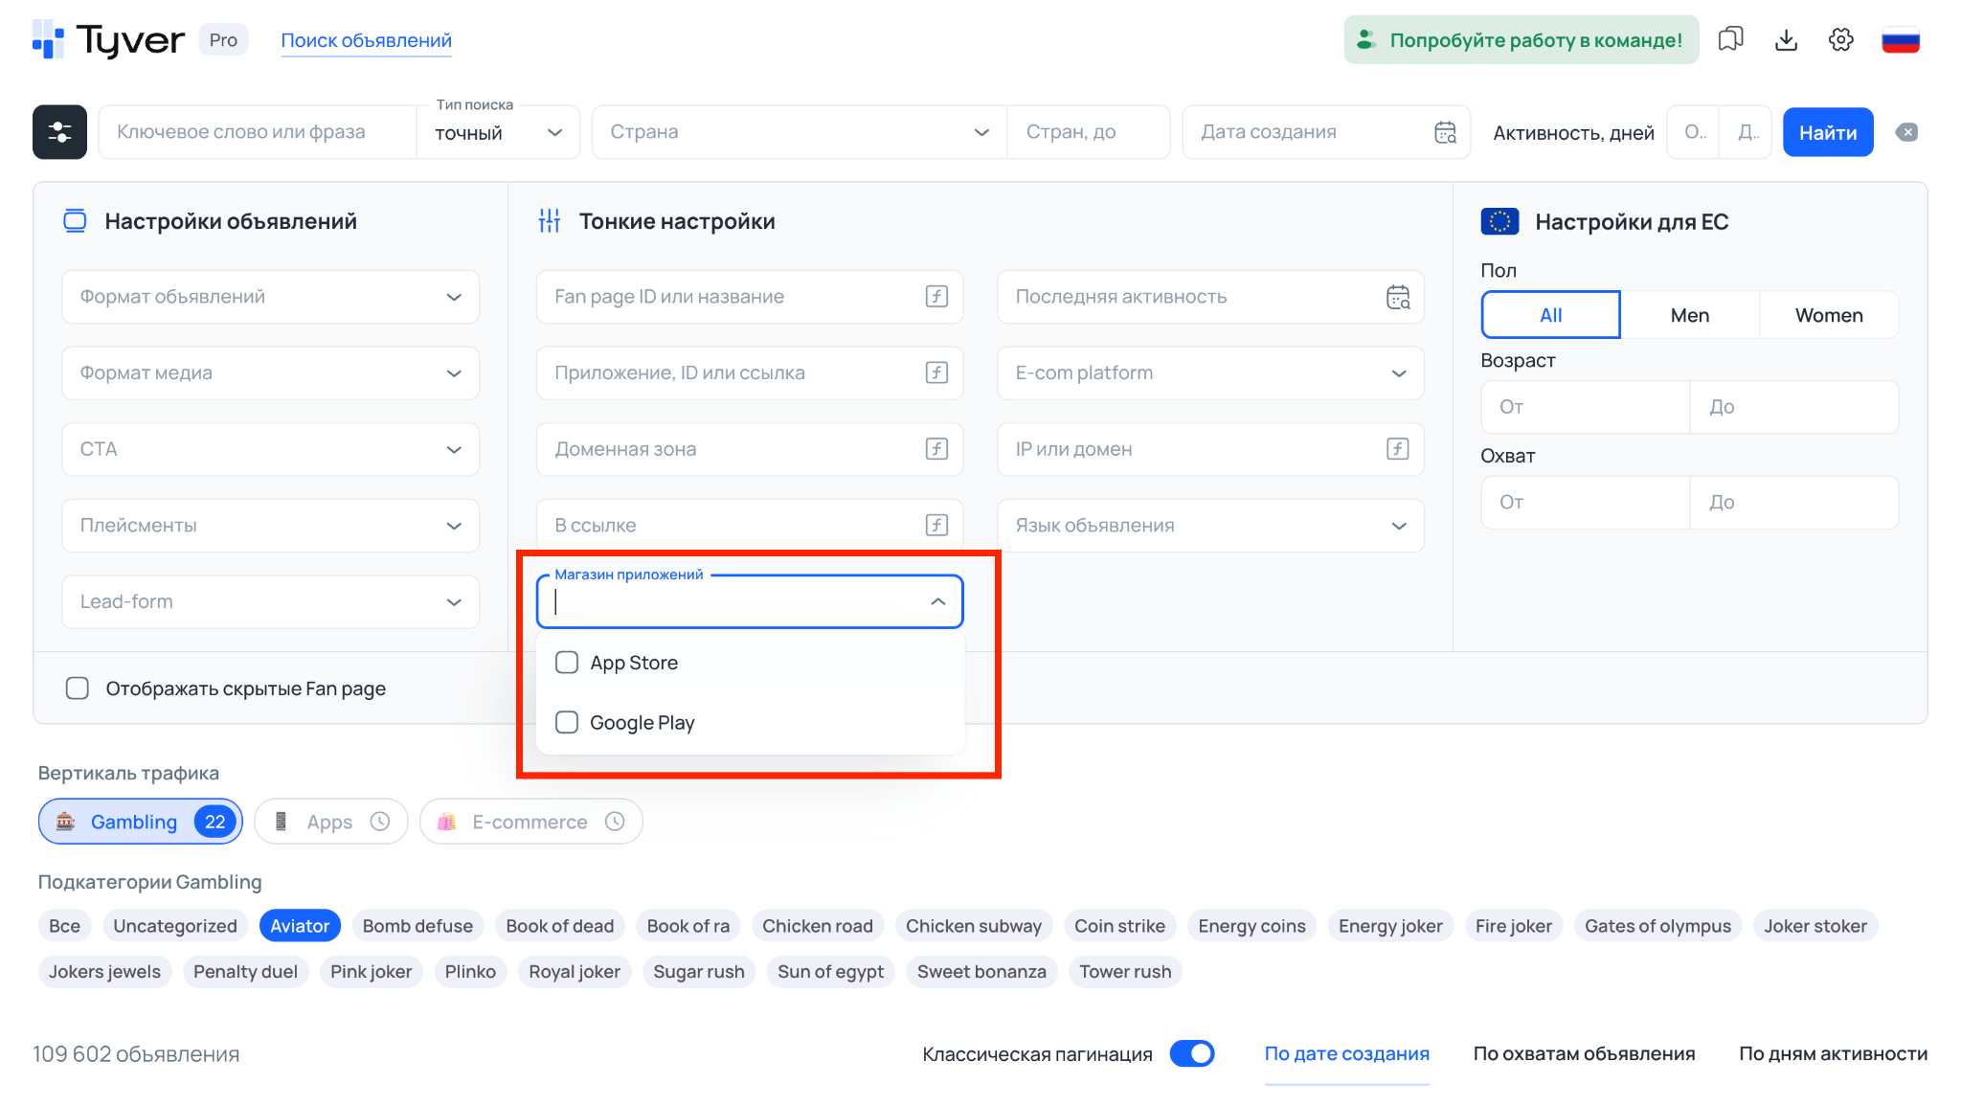This screenshot has width=1961, height=1106.
Task: Click Попробуйте работу в команде button
Action: 1521,39
